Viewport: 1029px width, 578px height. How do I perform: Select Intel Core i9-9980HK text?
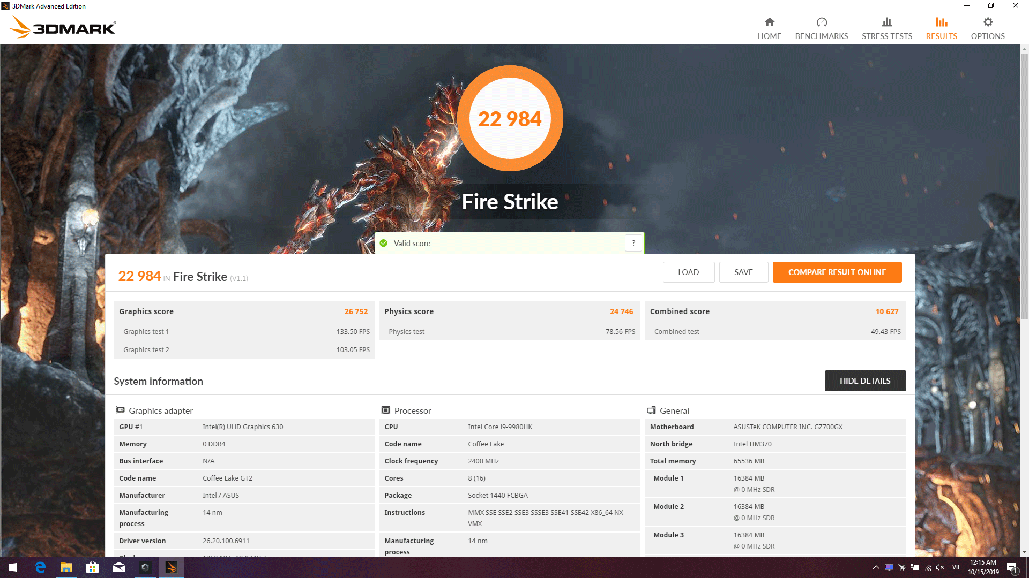pyautogui.click(x=500, y=427)
